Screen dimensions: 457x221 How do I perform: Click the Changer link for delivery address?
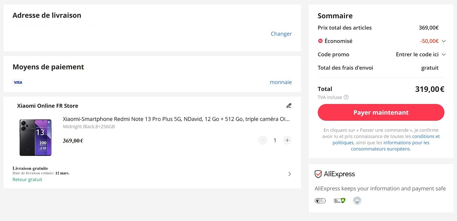281,34
